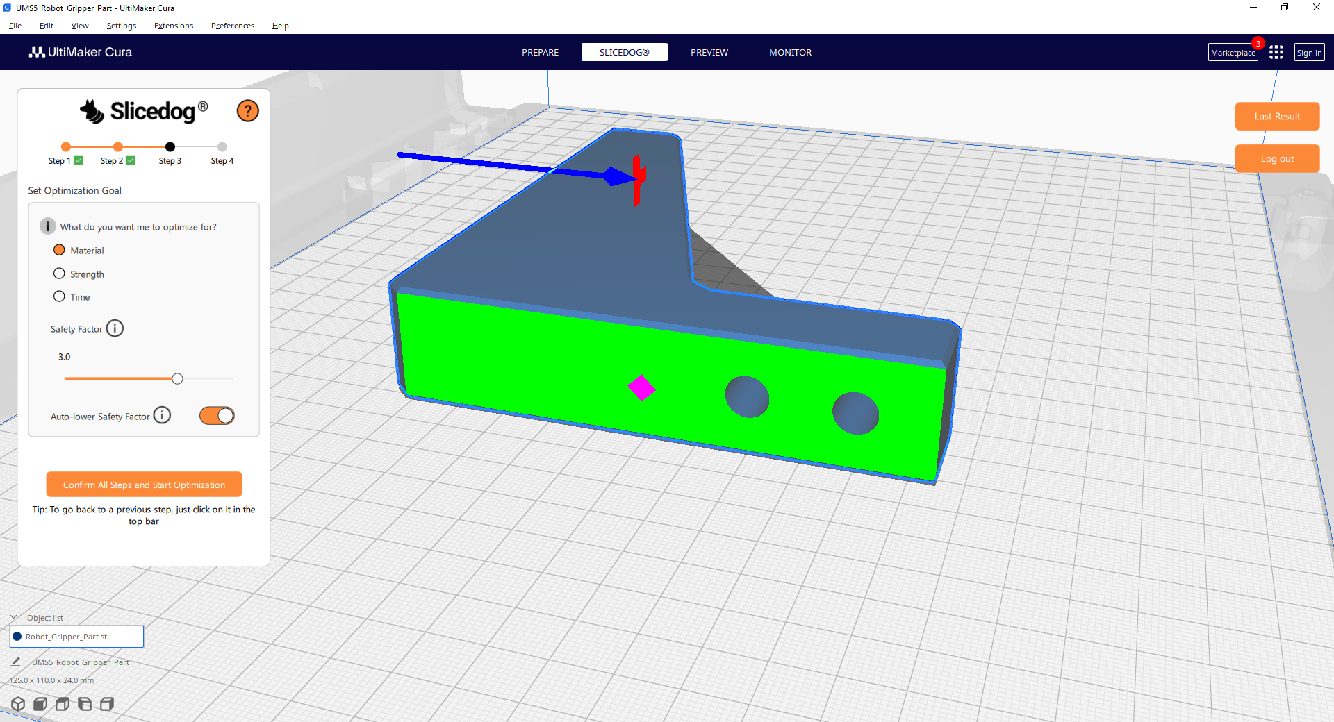Screen dimensions: 1334x722
Task: Select the Strength optimization radio button
Action: pos(59,274)
